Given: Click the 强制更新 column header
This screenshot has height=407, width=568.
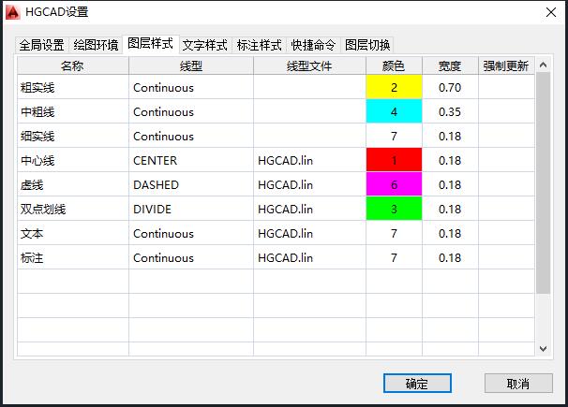Looking at the screenshot, I should coord(505,66).
